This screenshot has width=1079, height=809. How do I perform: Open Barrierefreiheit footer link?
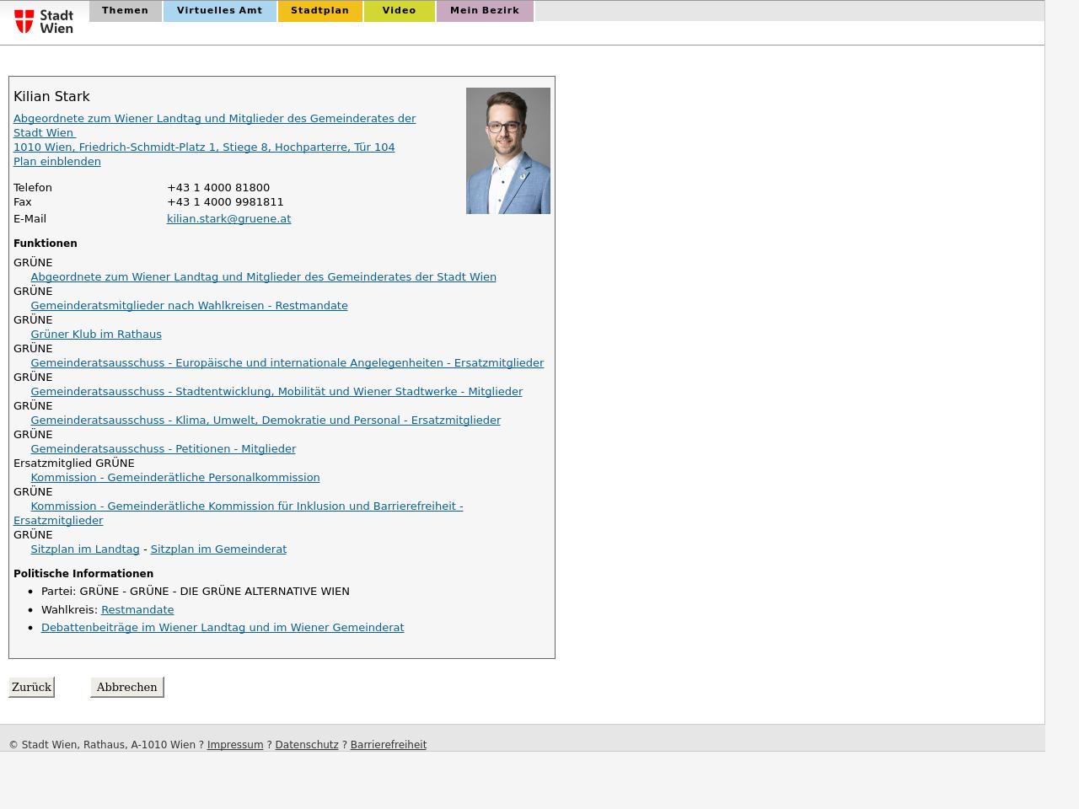click(388, 745)
